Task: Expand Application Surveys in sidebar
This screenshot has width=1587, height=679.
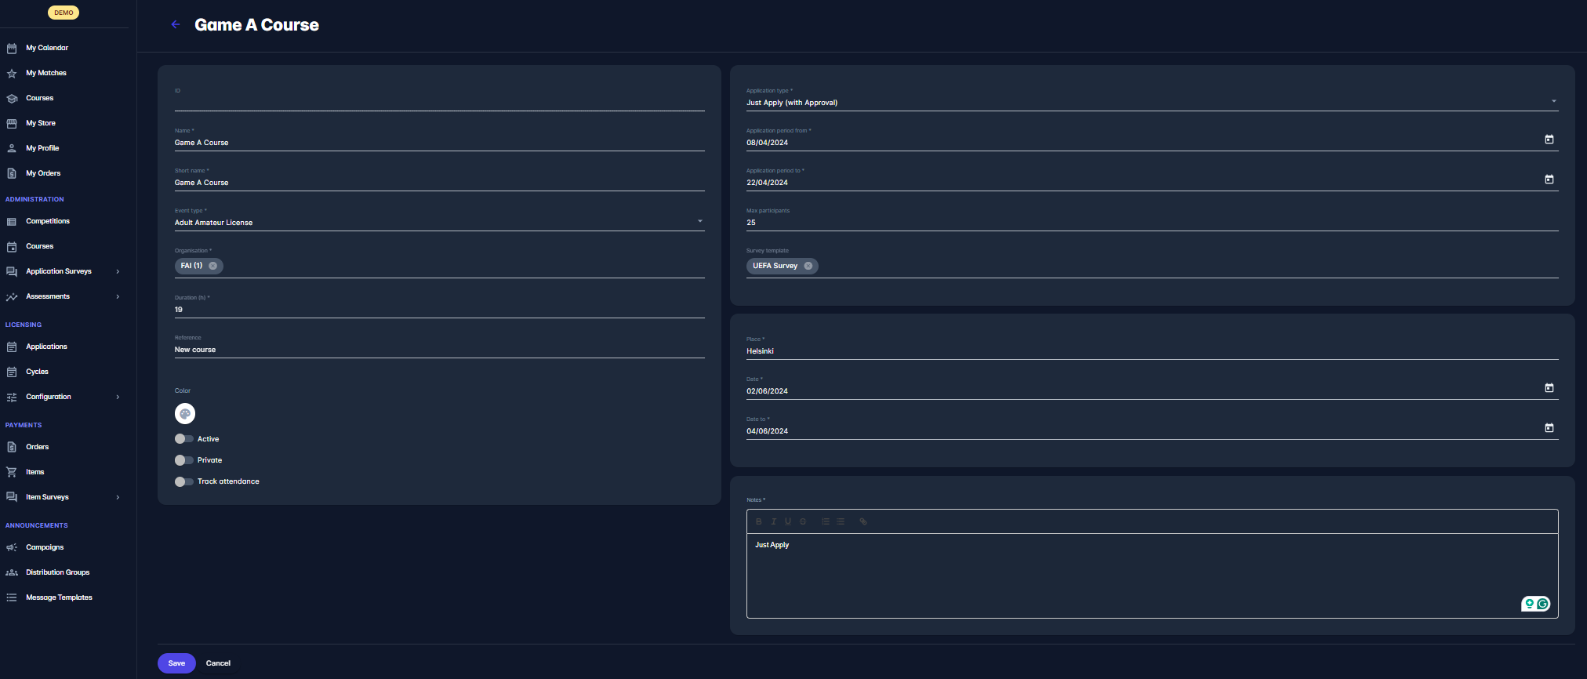Action: click(118, 271)
